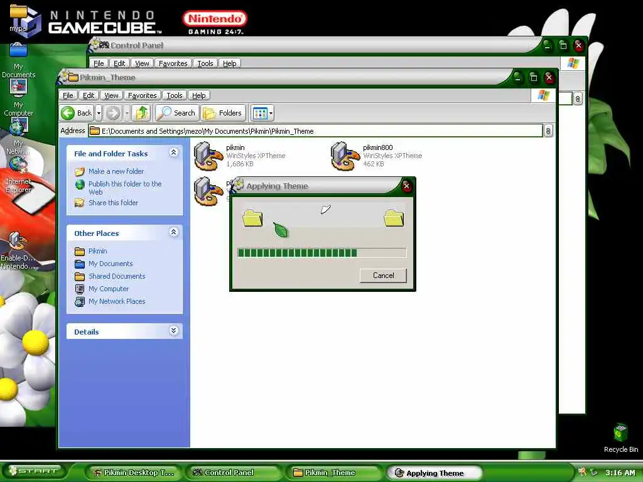Open Enable-D... Nintendo desktop icon
The image size is (643, 482).
click(x=17, y=250)
